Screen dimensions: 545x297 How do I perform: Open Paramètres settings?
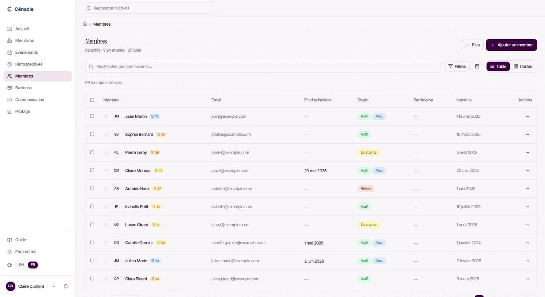[x=38, y=252]
